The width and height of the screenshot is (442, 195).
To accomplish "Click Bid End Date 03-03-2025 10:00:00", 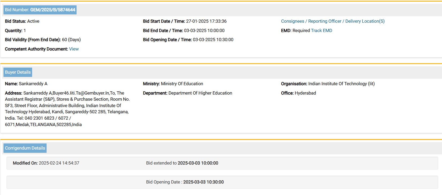I will [x=184, y=31].
